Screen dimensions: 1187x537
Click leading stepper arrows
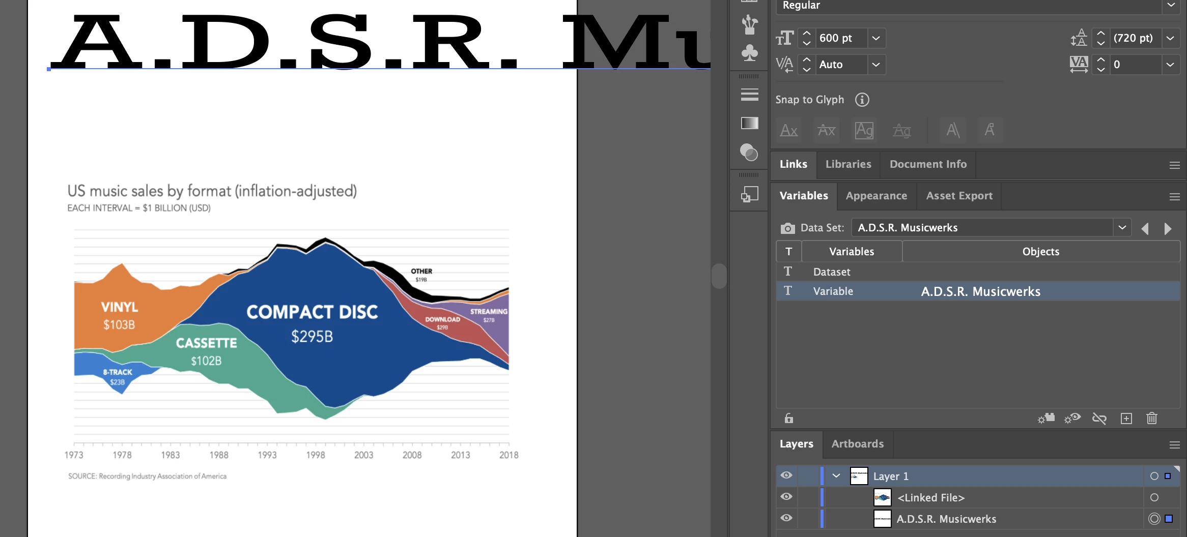point(1100,38)
